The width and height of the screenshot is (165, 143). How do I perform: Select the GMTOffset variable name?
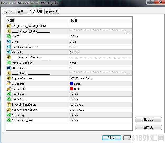19,68
